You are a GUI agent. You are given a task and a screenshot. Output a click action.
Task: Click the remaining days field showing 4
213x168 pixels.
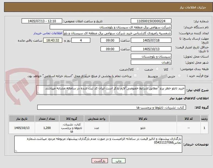pos(81,40)
